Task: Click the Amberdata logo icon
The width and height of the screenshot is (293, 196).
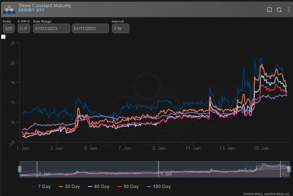Action: pos(9,10)
